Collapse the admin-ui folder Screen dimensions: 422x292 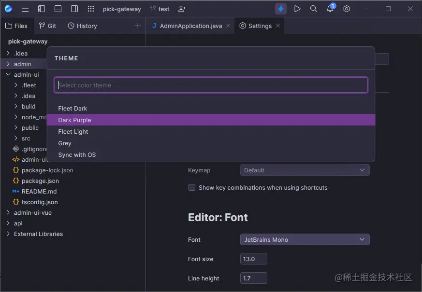[x=8, y=74]
